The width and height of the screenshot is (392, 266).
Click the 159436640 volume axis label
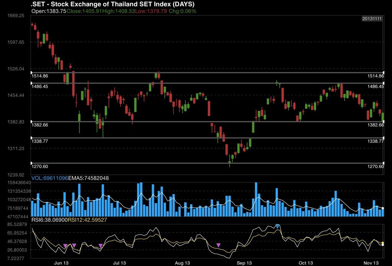19,183
